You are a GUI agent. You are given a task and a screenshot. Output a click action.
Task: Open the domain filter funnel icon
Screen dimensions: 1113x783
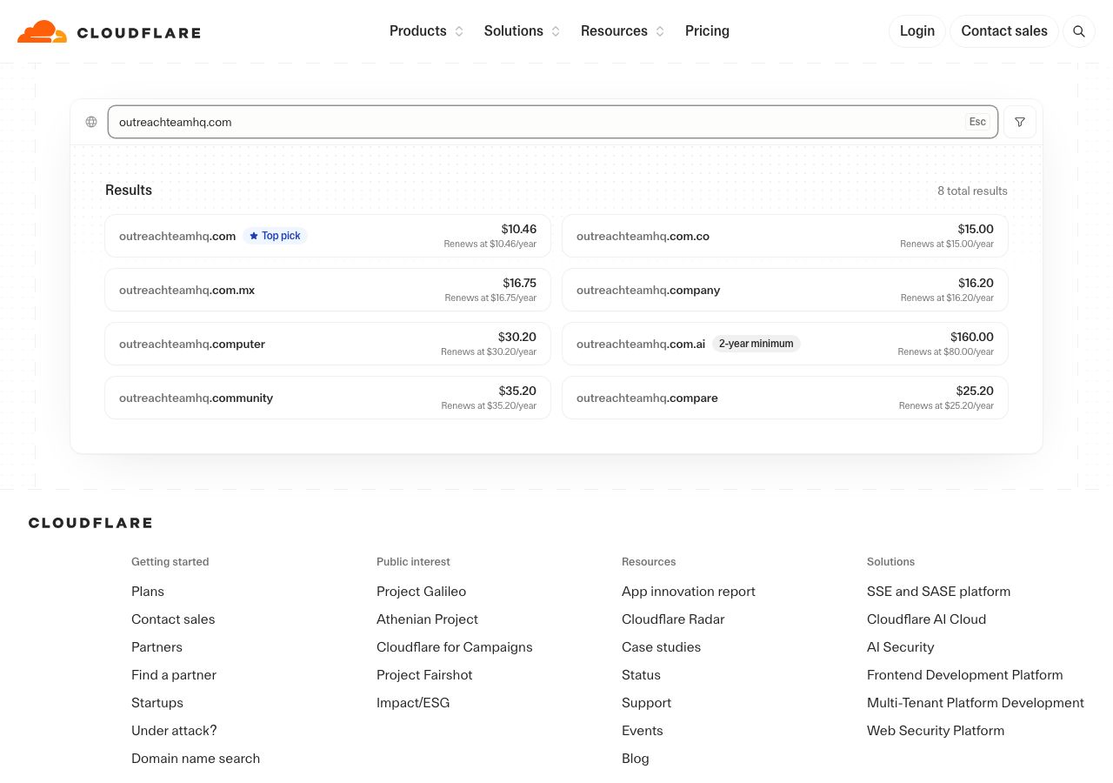[1020, 122]
